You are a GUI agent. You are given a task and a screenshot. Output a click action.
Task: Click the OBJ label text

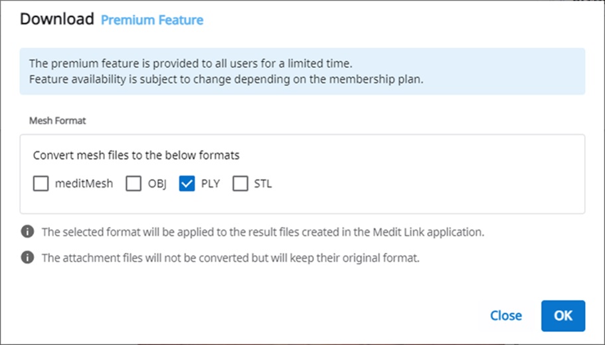tap(157, 184)
